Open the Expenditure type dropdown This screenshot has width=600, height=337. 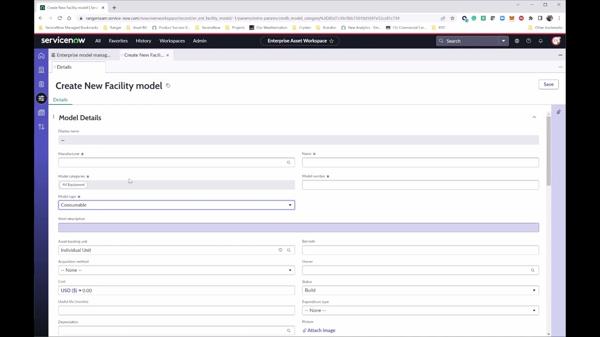(x=420, y=310)
